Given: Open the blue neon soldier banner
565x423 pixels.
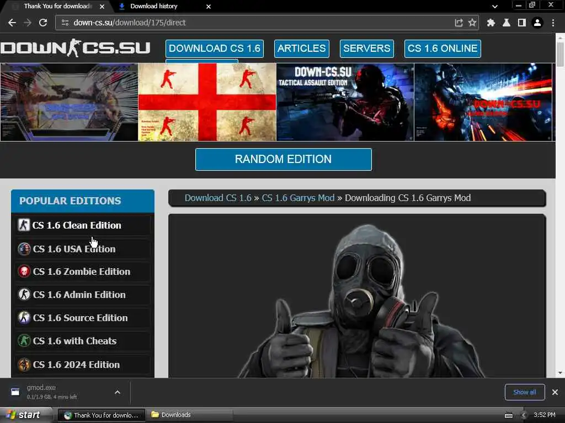Looking at the screenshot, I should click(x=483, y=102).
